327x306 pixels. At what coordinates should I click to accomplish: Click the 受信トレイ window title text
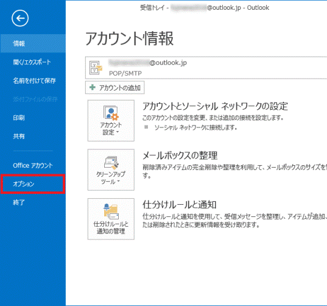152,8
